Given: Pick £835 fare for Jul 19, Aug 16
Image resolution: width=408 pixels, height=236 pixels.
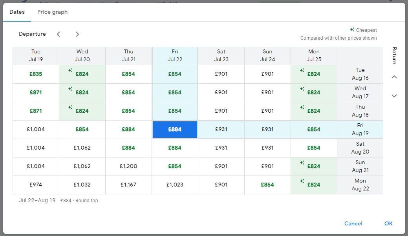Looking at the screenshot, I should tap(36, 74).
